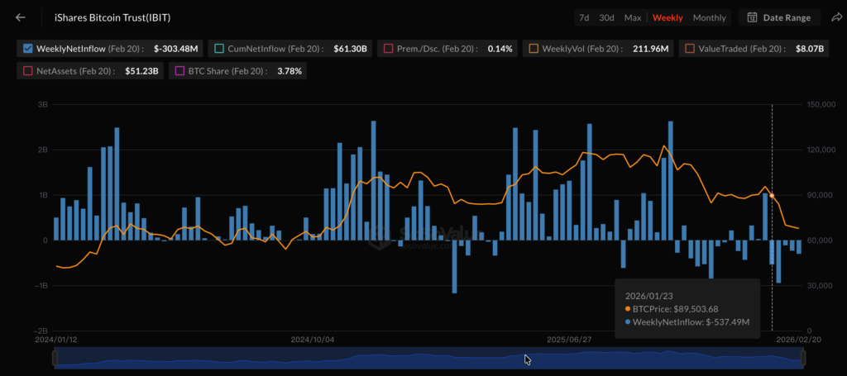The image size is (847, 376).
Task: Select the 30d timeframe tab
Action: (606, 17)
